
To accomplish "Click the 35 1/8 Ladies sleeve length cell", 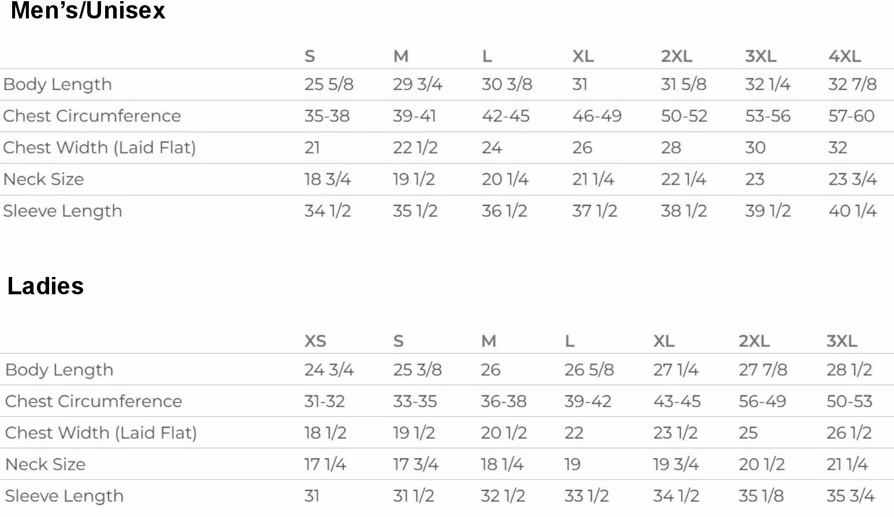I will click(761, 496).
